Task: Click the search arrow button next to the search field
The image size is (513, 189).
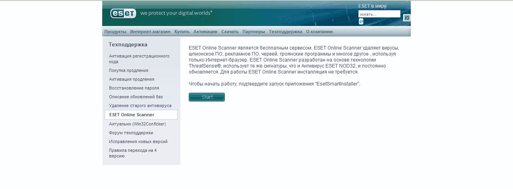Action: (x=407, y=18)
